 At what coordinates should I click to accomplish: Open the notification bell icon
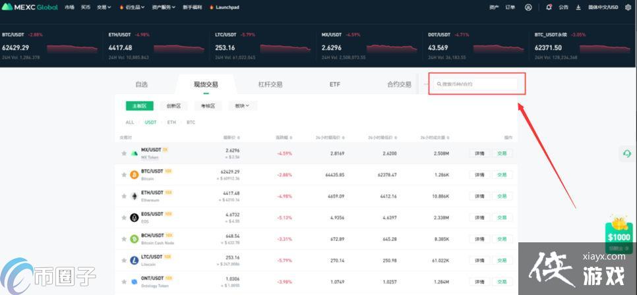[549, 7]
